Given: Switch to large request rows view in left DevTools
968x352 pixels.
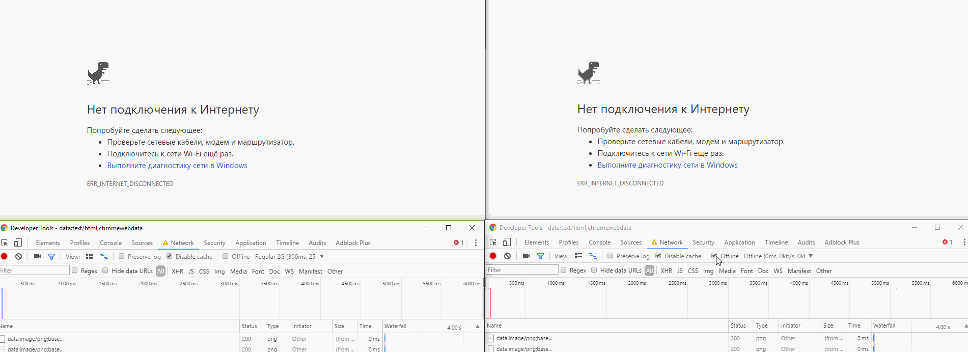Looking at the screenshot, I should 90,257.
